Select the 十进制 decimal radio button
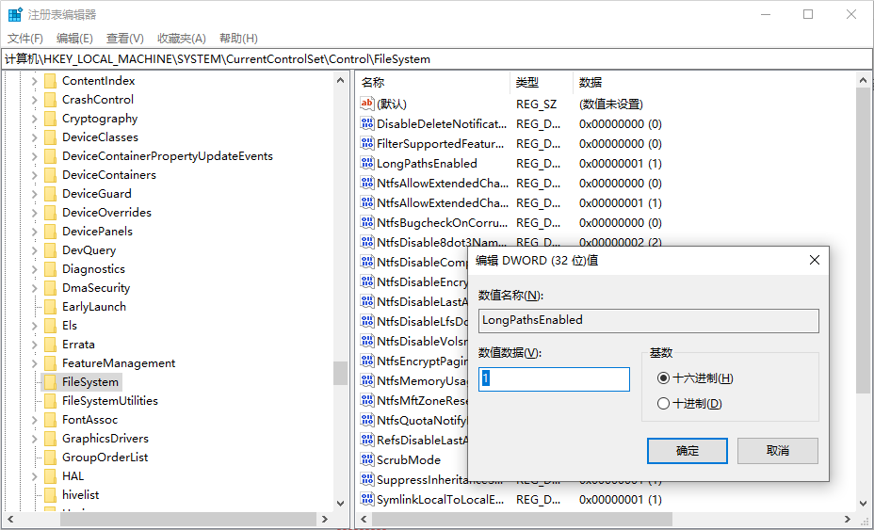 pyautogui.click(x=664, y=404)
